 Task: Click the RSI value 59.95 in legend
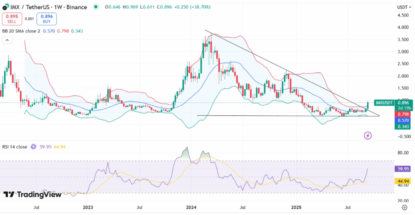pos(45,147)
